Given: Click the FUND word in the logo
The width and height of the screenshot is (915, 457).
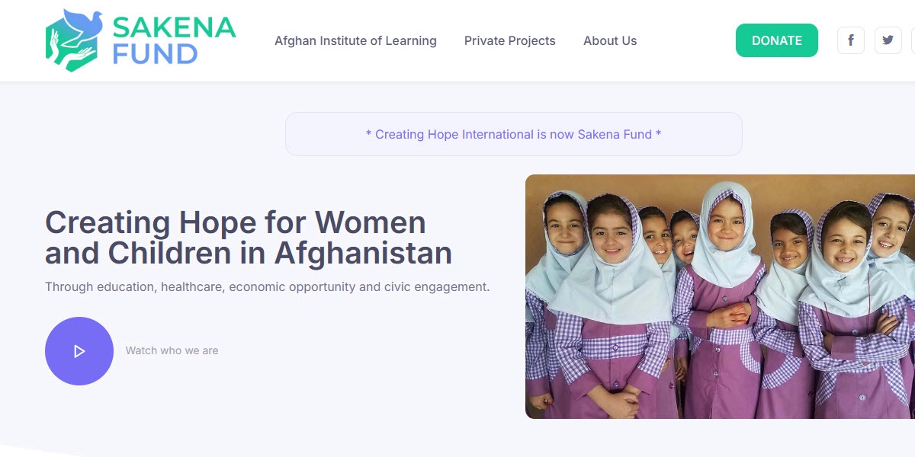Looking at the screenshot, I should tap(155, 54).
